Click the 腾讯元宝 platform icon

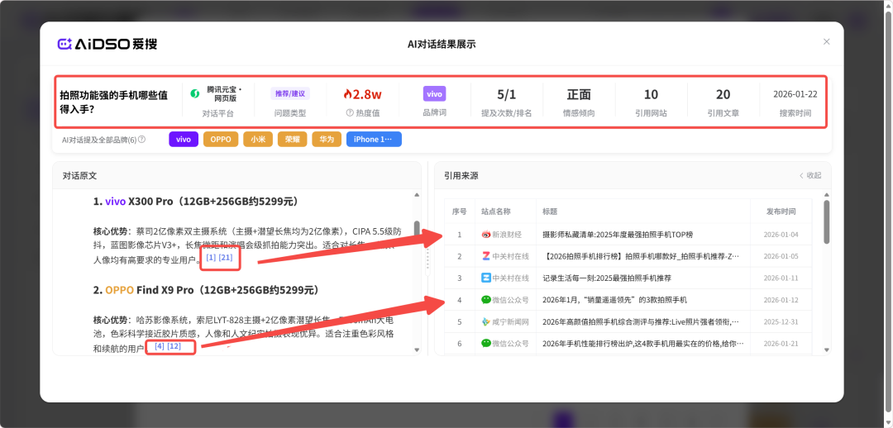[x=195, y=94]
